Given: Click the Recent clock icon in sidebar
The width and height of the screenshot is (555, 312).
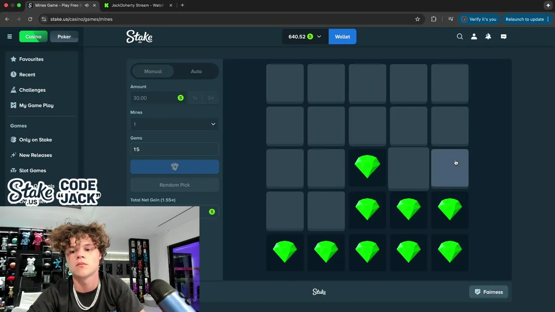Looking at the screenshot, I should (x=13, y=75).
